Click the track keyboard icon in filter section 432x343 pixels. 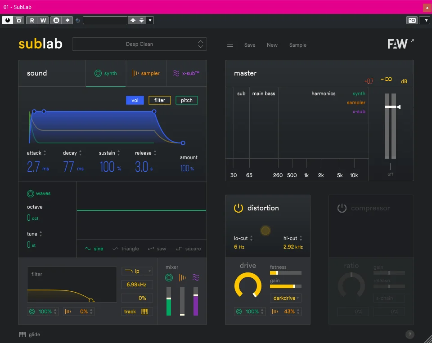[x=144, y=312]
